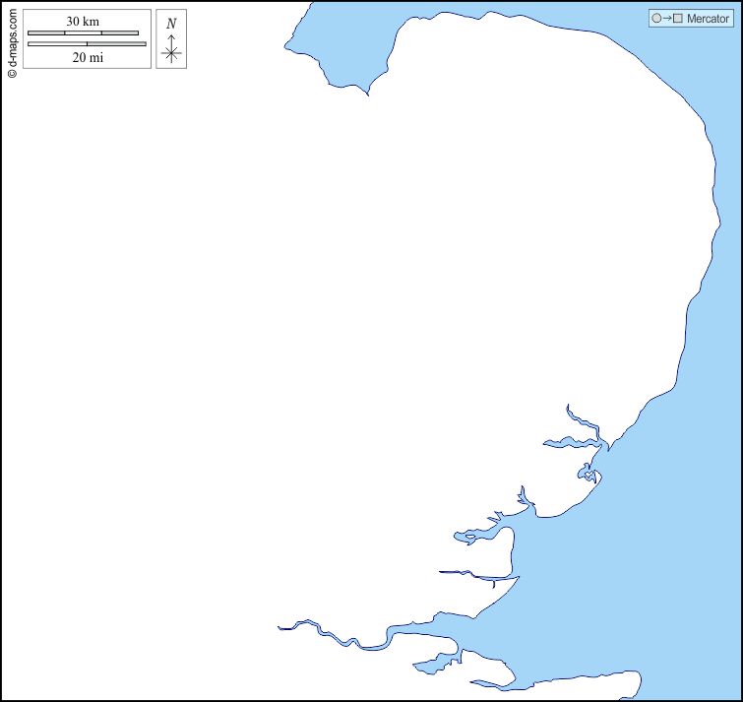Click the north arrow compass icon
The image size is (743, 702).
pos(171,48)
